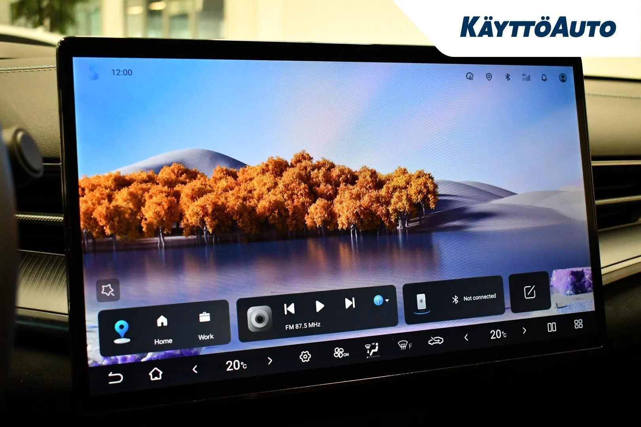This screenshot has width=641, height=427.
Task: Skip to next radio station
Action: tap(350, 303)
